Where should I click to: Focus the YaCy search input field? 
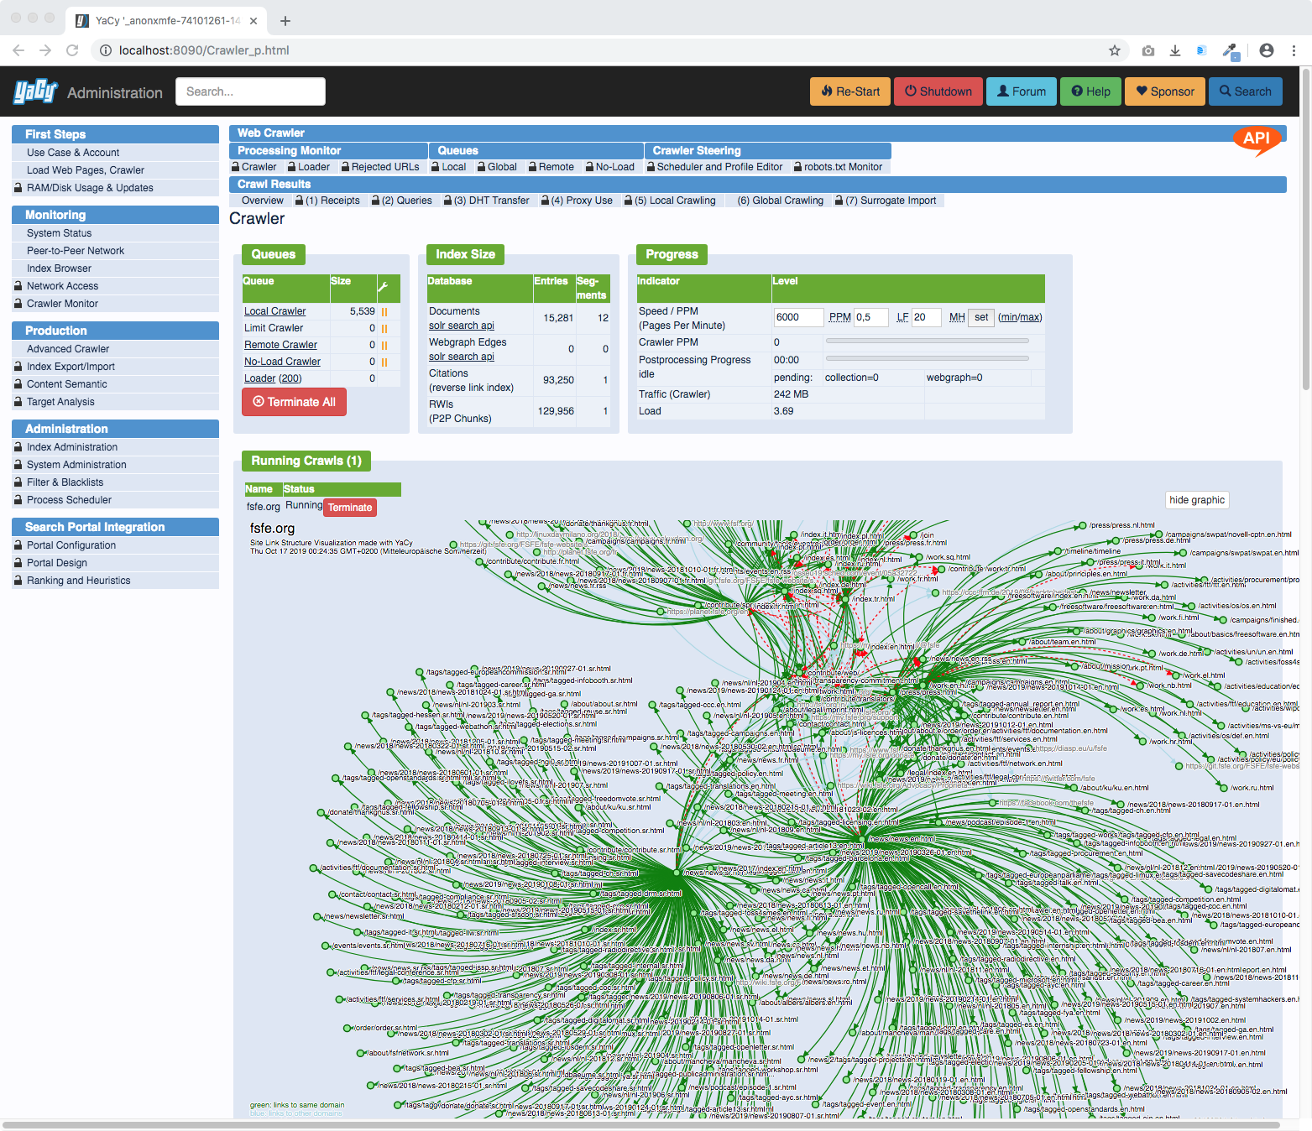click(x=250, y=91)
